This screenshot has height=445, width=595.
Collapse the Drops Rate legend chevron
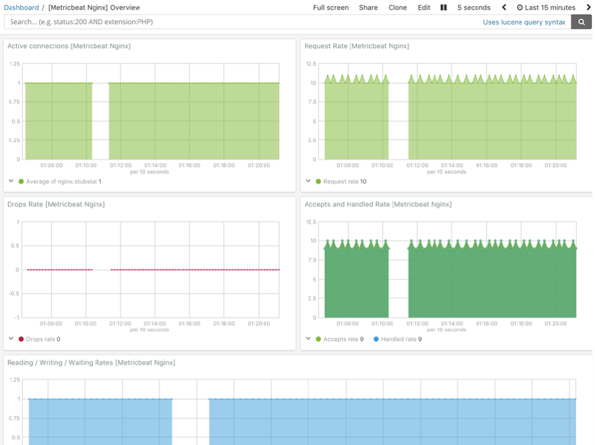(11, 339)
